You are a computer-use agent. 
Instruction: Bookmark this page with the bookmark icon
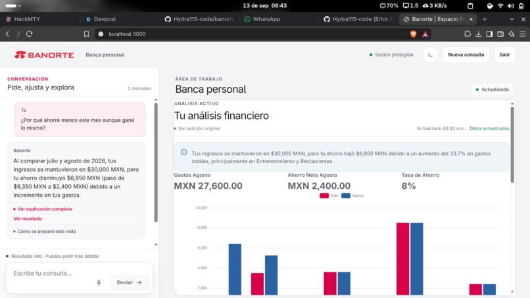point(87,34)
